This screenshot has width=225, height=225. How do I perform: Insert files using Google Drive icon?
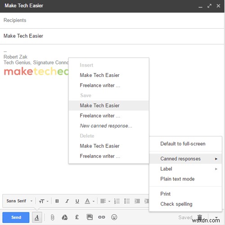65,217
